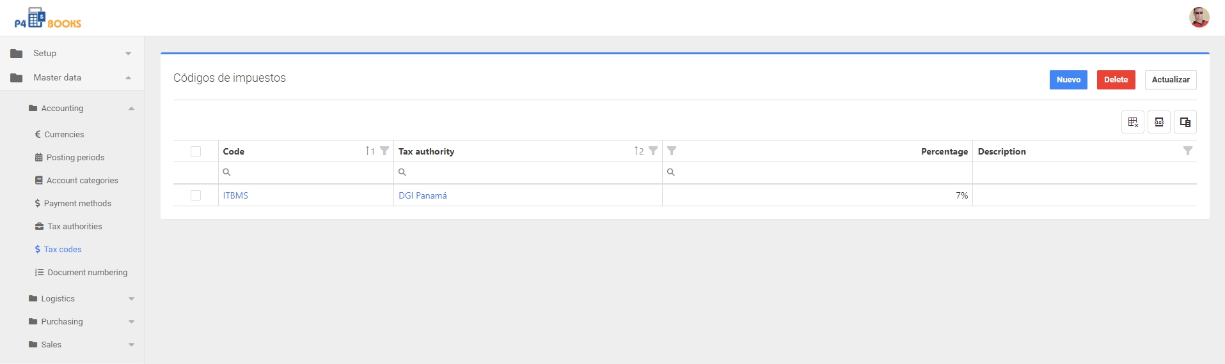This screenshot has height=364, width=1225.
Task: Click the P4 Books logo
Action: 48,19
